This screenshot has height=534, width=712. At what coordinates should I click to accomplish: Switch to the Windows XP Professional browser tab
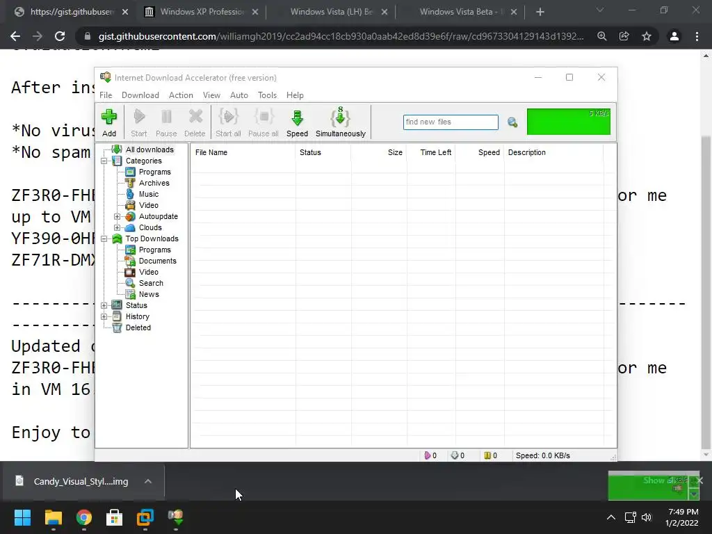[x=202, y=12]
